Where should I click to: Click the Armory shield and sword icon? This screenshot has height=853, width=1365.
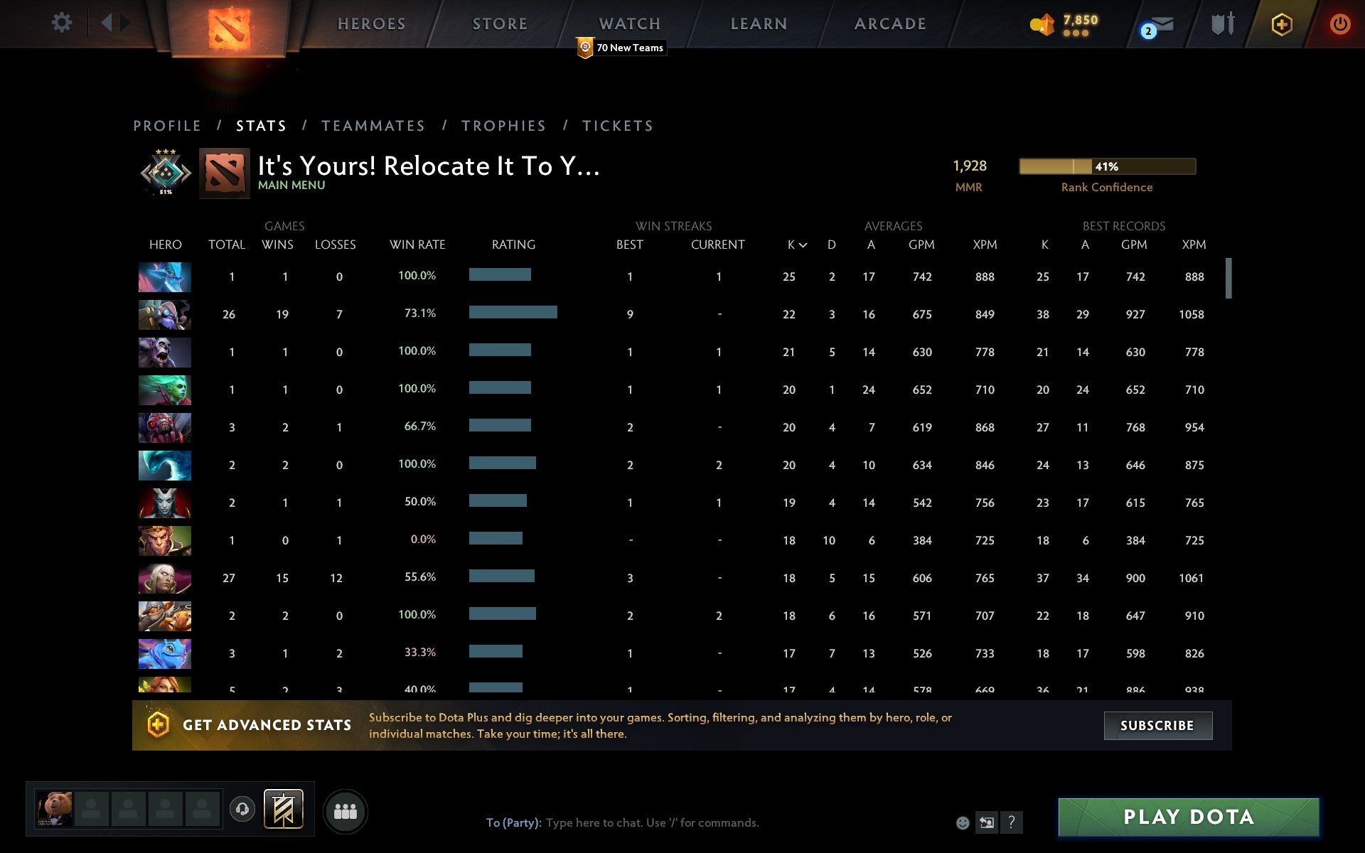tap(1221, 23)
